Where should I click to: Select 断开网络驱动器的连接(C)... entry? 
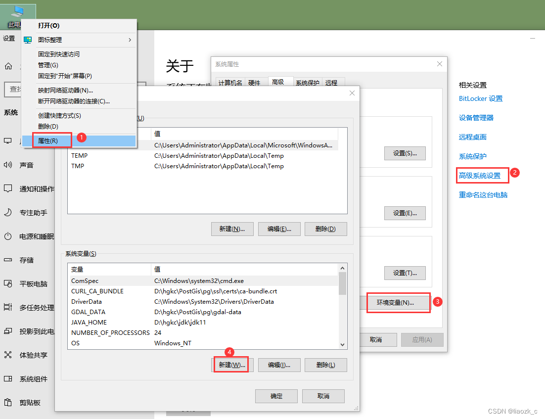79,101
